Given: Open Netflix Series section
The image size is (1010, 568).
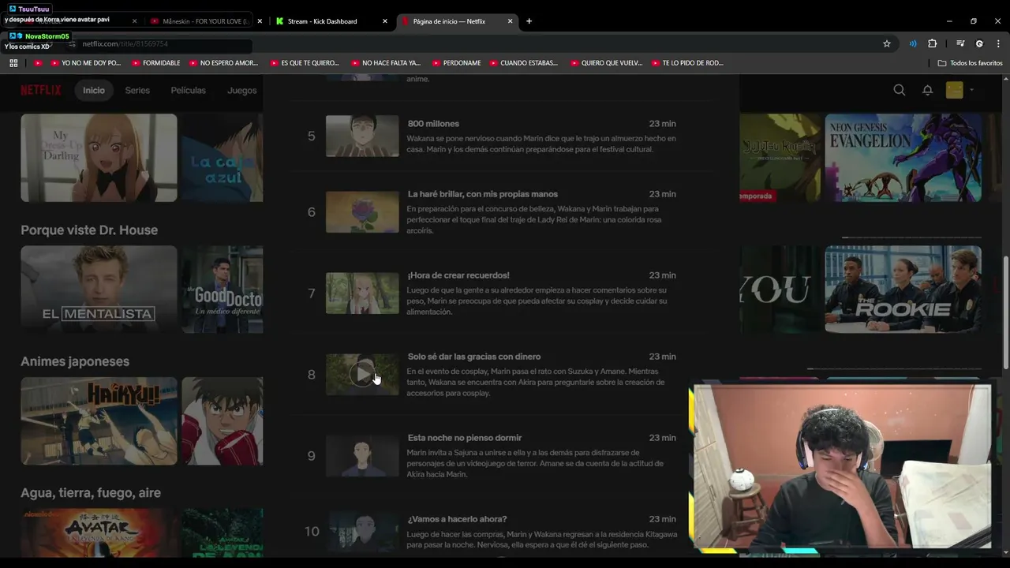Looking at the screenshot, I should click(x=137, y=90).
